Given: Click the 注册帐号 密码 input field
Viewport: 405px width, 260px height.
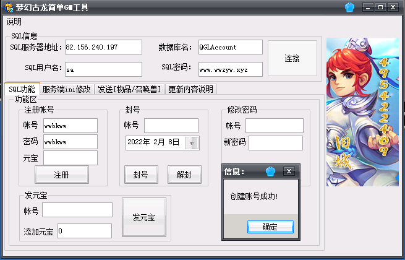Looking at the screenshot, I should coord(70,142).
